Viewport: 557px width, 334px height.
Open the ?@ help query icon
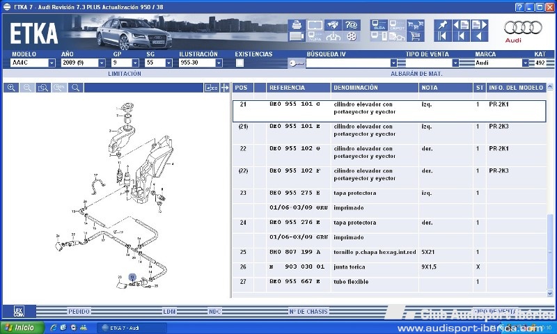coord(352,25)
